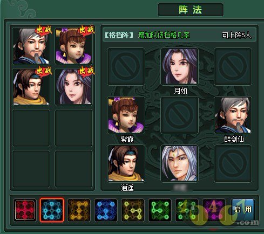The image size is (264, 234).
Task: Select purple-haired woman portrait in roster
Action: click(x=73, y=87)
